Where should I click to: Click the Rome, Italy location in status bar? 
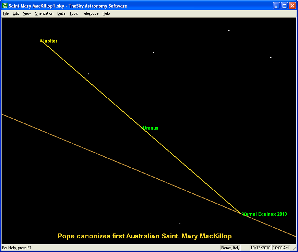tap(230, 248)
